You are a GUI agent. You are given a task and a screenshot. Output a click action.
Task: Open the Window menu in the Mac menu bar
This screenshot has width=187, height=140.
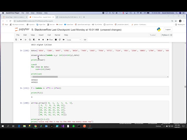coord(39,13)
